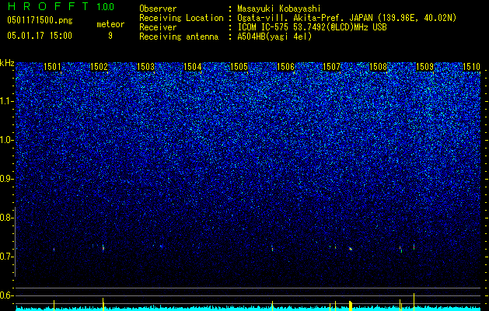Click the tallest yellow spike under 1509

pyautogui.click(x=414, y=302)
